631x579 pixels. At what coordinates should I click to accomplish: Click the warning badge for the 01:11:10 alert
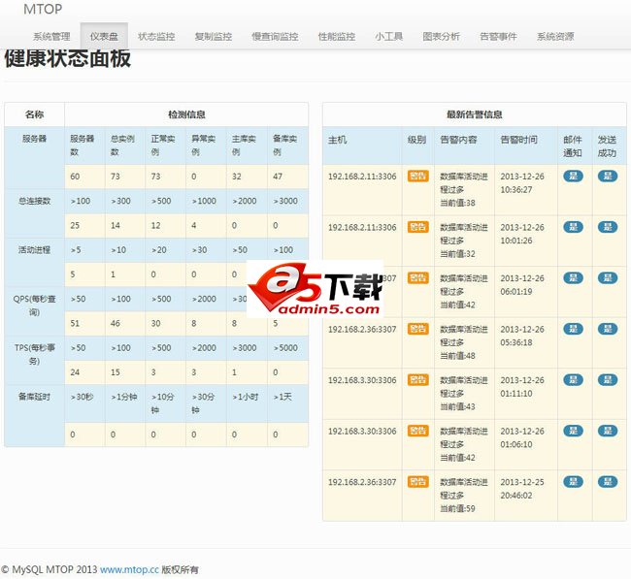(418, 379)
